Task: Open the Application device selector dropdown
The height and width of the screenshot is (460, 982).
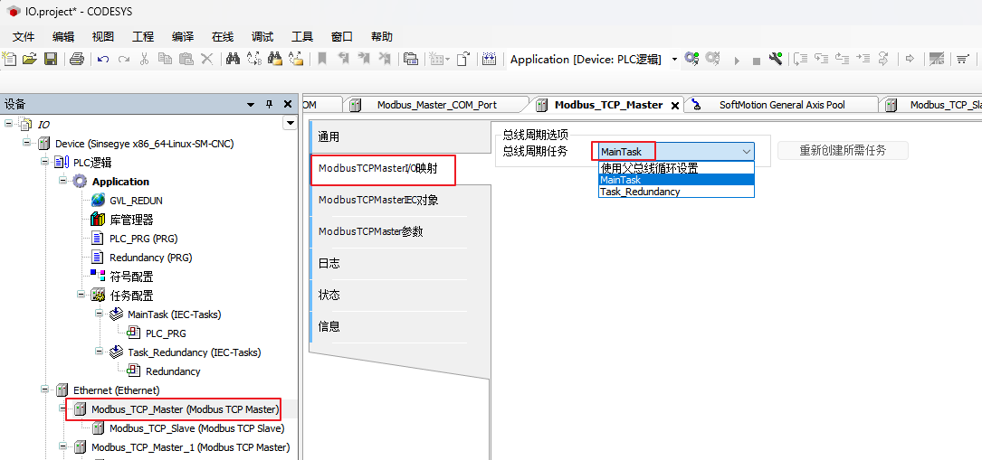Action: (674, 60)
